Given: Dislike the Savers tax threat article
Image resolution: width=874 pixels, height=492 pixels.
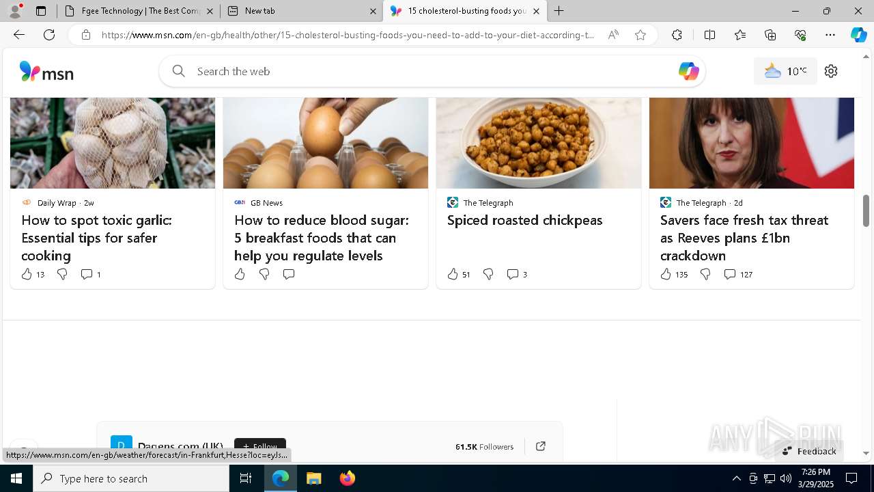Looking at the screenshot, I should pyautogui.click(x=705, y=274).
